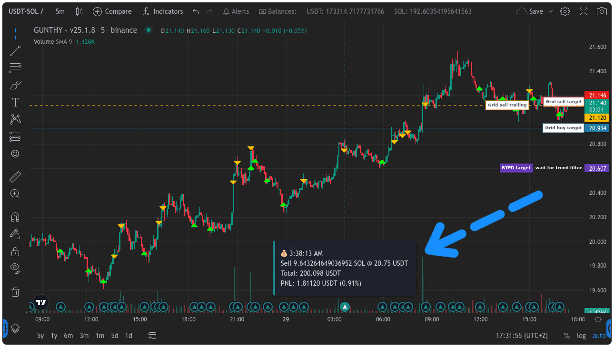The image size is (614, 347).
Task: Select the trend line drawing tool
Action: tap(15, 50)
